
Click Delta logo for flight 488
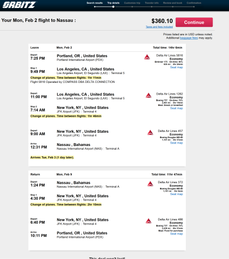click(148, 221)
